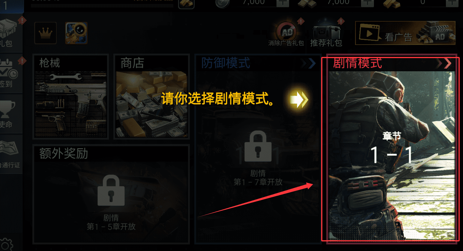Open the 商店 shop panel
This screenshot has height=251, width=463.
point(152,96)
